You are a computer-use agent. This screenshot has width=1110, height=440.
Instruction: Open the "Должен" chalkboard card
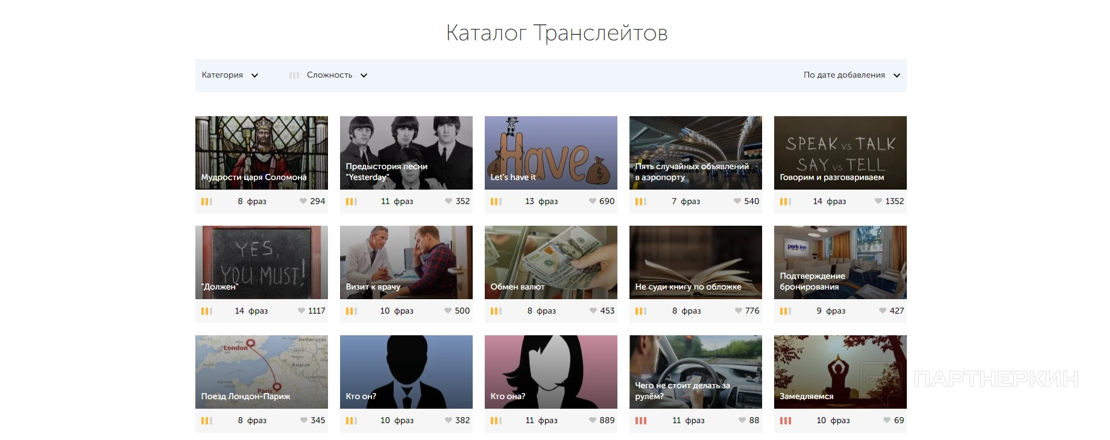click(261, 262)
